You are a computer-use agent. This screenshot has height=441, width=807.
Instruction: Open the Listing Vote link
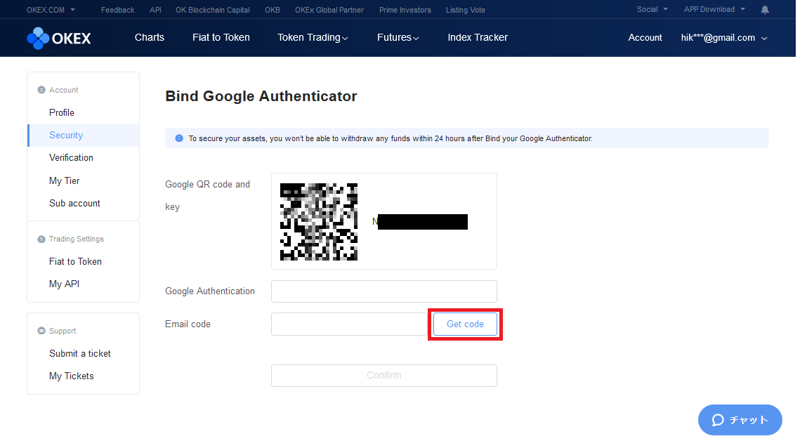[465, 10]
